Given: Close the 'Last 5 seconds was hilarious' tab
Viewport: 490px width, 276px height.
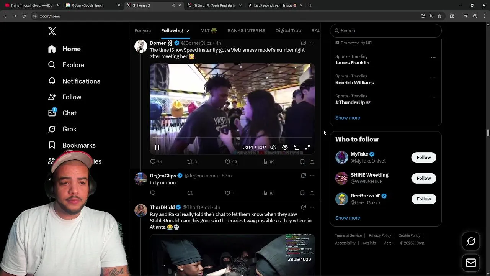Looking at the screenshot, I should (301, 5).
